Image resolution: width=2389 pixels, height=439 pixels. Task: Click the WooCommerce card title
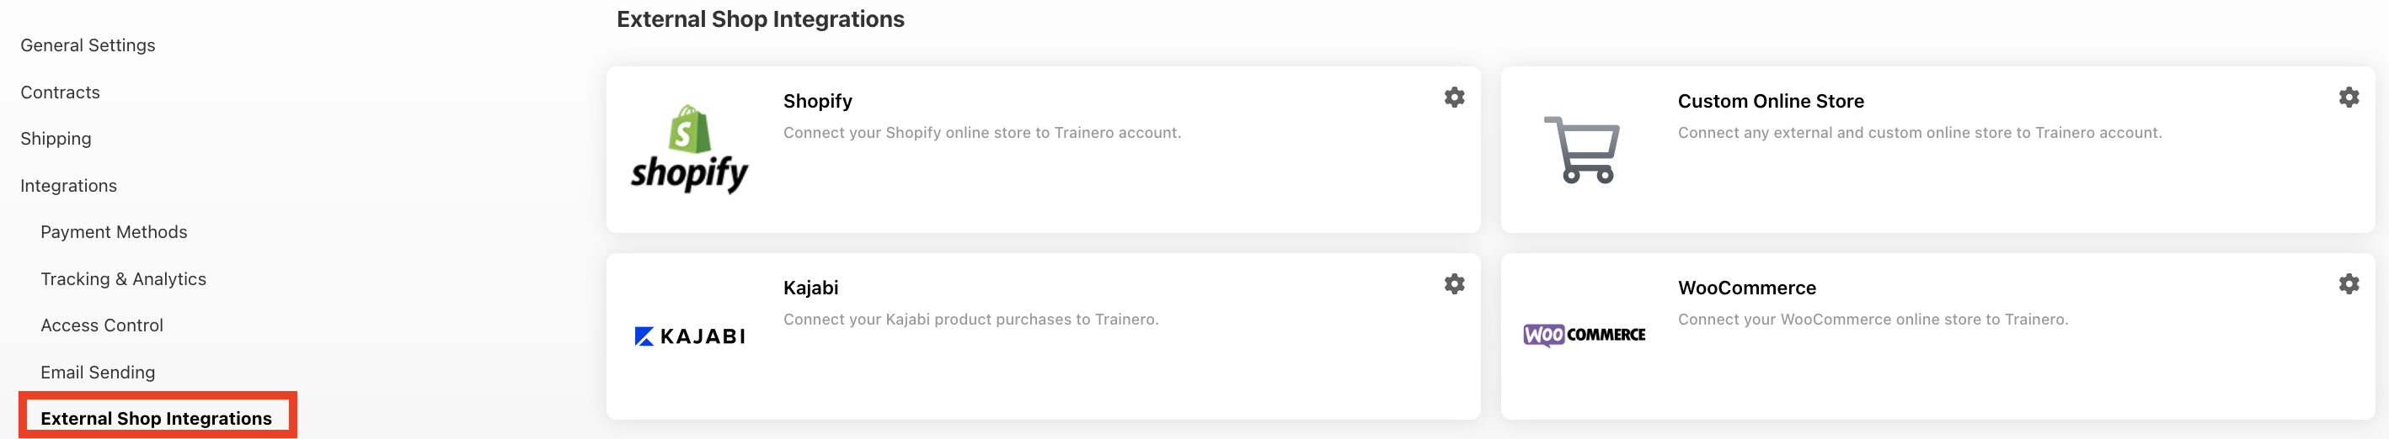(x=1746, y=288)
